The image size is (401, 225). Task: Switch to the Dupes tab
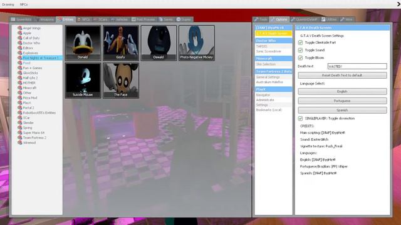(184, 19)
